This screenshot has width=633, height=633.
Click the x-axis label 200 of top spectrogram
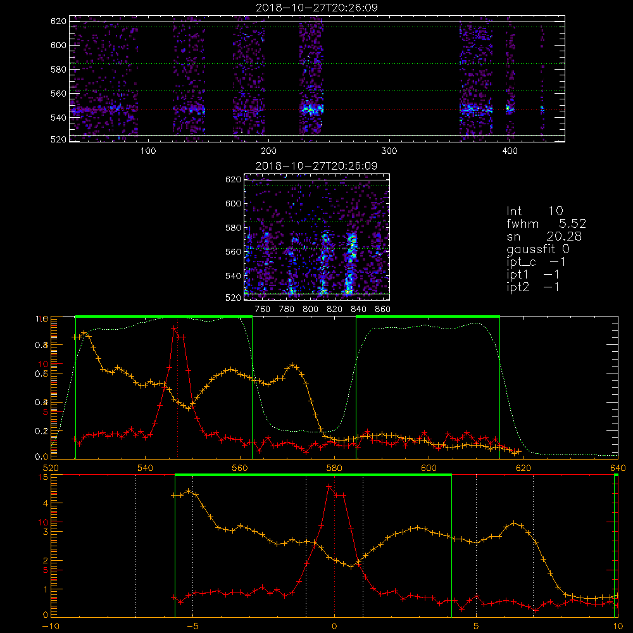coord(268,151)
